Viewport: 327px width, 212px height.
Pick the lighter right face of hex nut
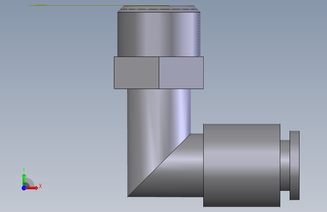[181, 72]
